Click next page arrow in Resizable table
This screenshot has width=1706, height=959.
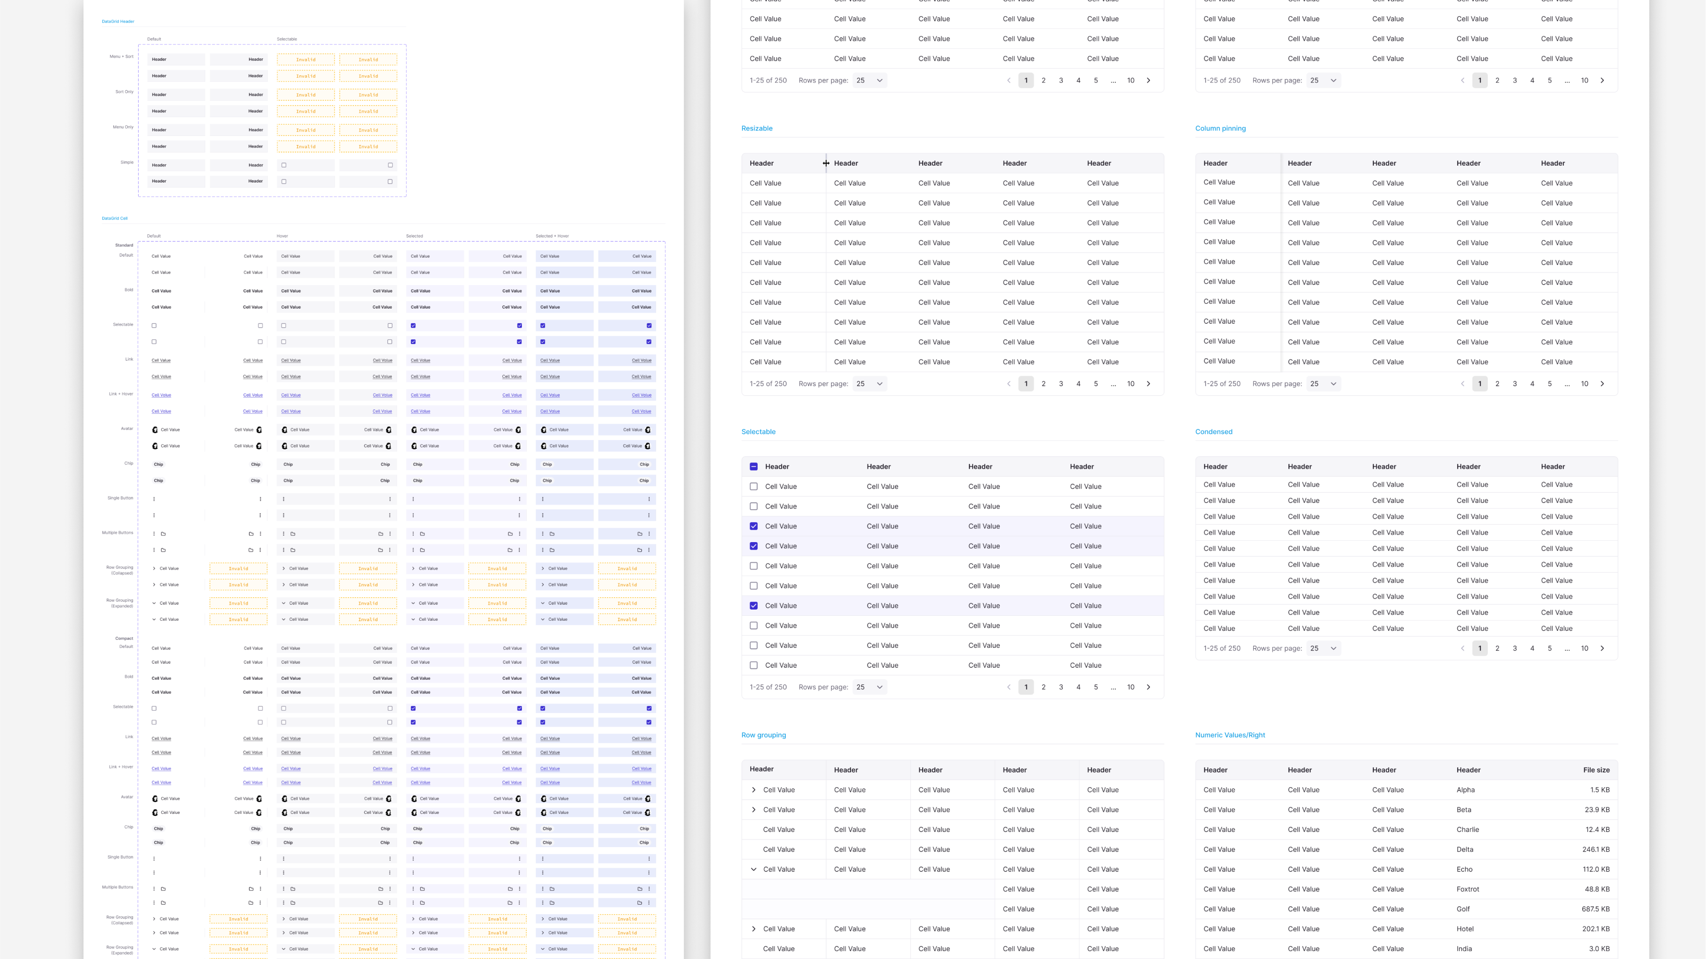point(1149,384)
